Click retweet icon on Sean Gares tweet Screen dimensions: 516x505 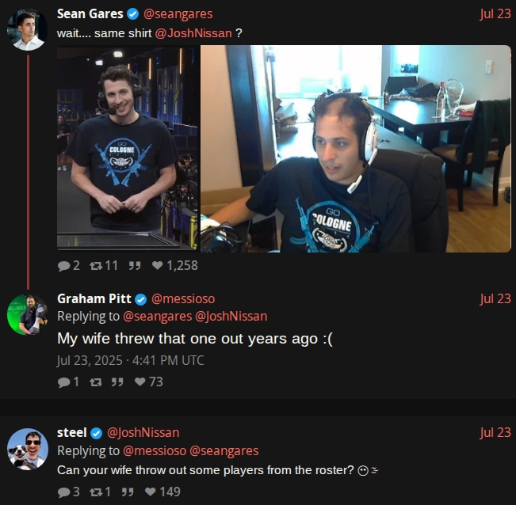click(96, 265)
